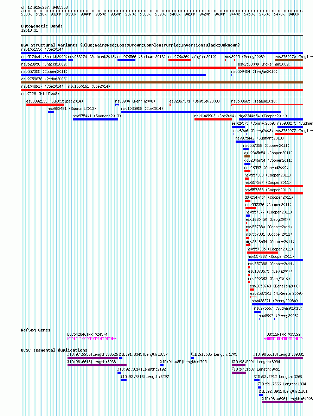
Task: Click the nsv983481 (Sudmant2013) blue bar
Action: (51, 112)
